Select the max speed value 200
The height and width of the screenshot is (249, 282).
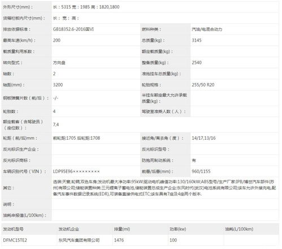[57, 40]
